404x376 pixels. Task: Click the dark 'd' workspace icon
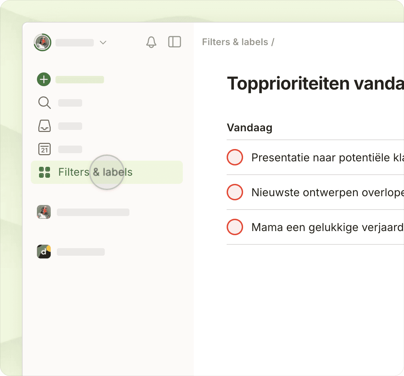[44, 252]
